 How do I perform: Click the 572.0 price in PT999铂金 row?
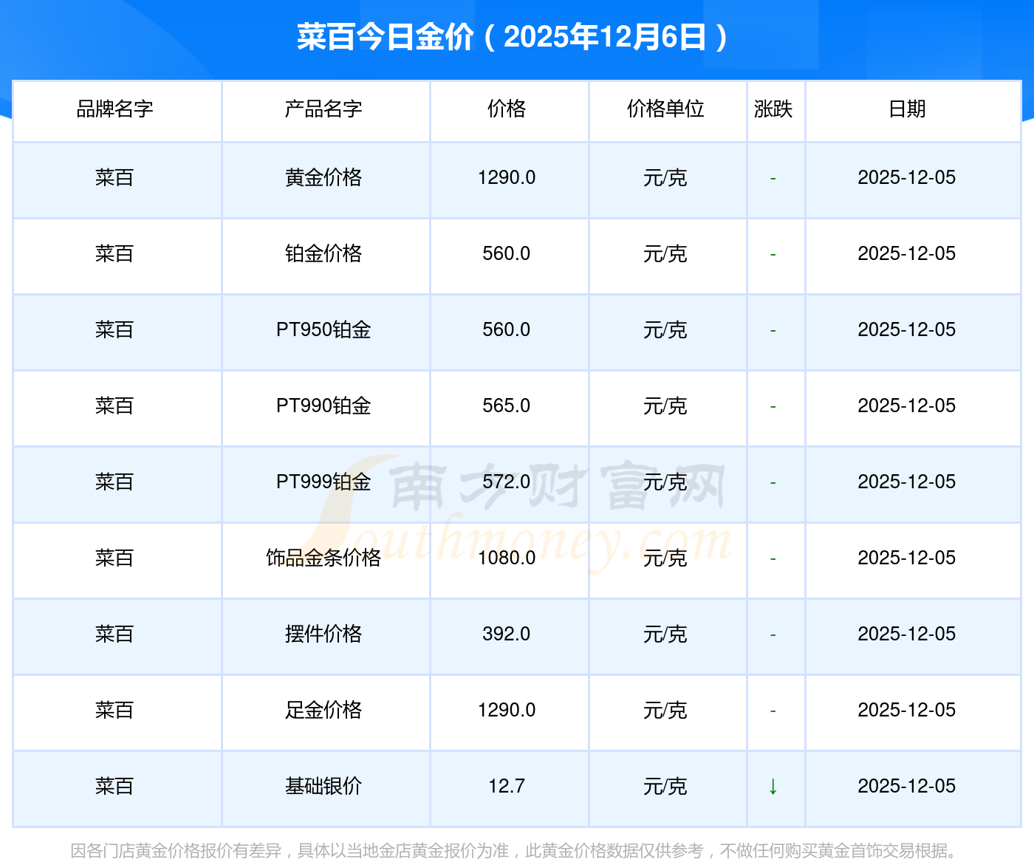pyautogui.click(x=507, y=482)
